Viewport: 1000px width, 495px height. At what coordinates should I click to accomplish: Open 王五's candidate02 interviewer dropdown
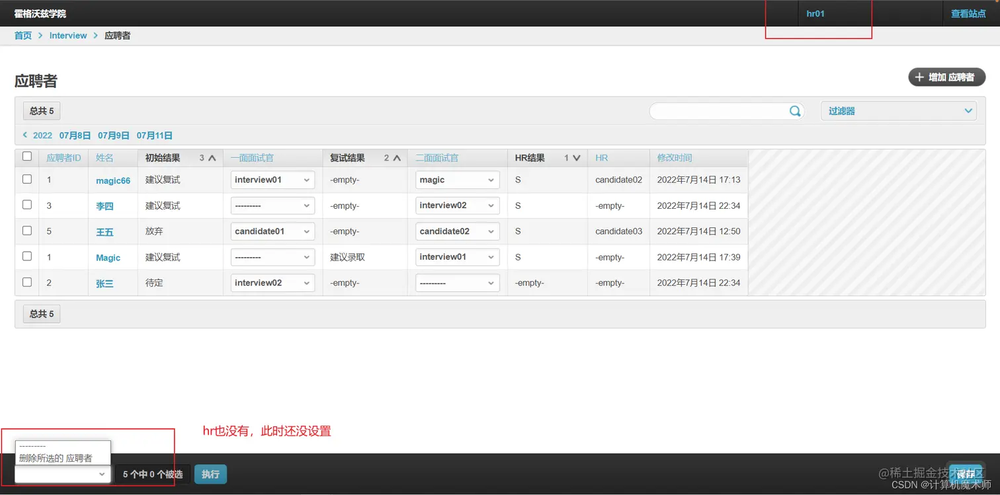[457, 231]
